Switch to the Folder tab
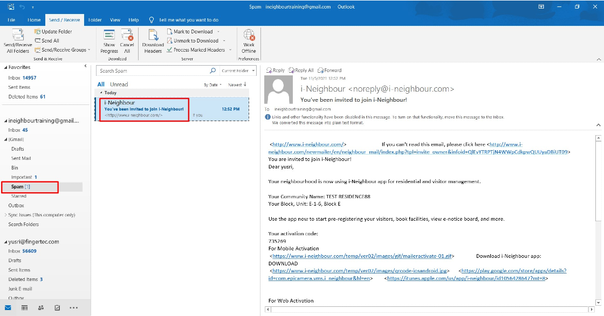Viewport: 604px width, 316px height. tap(95, 20)
